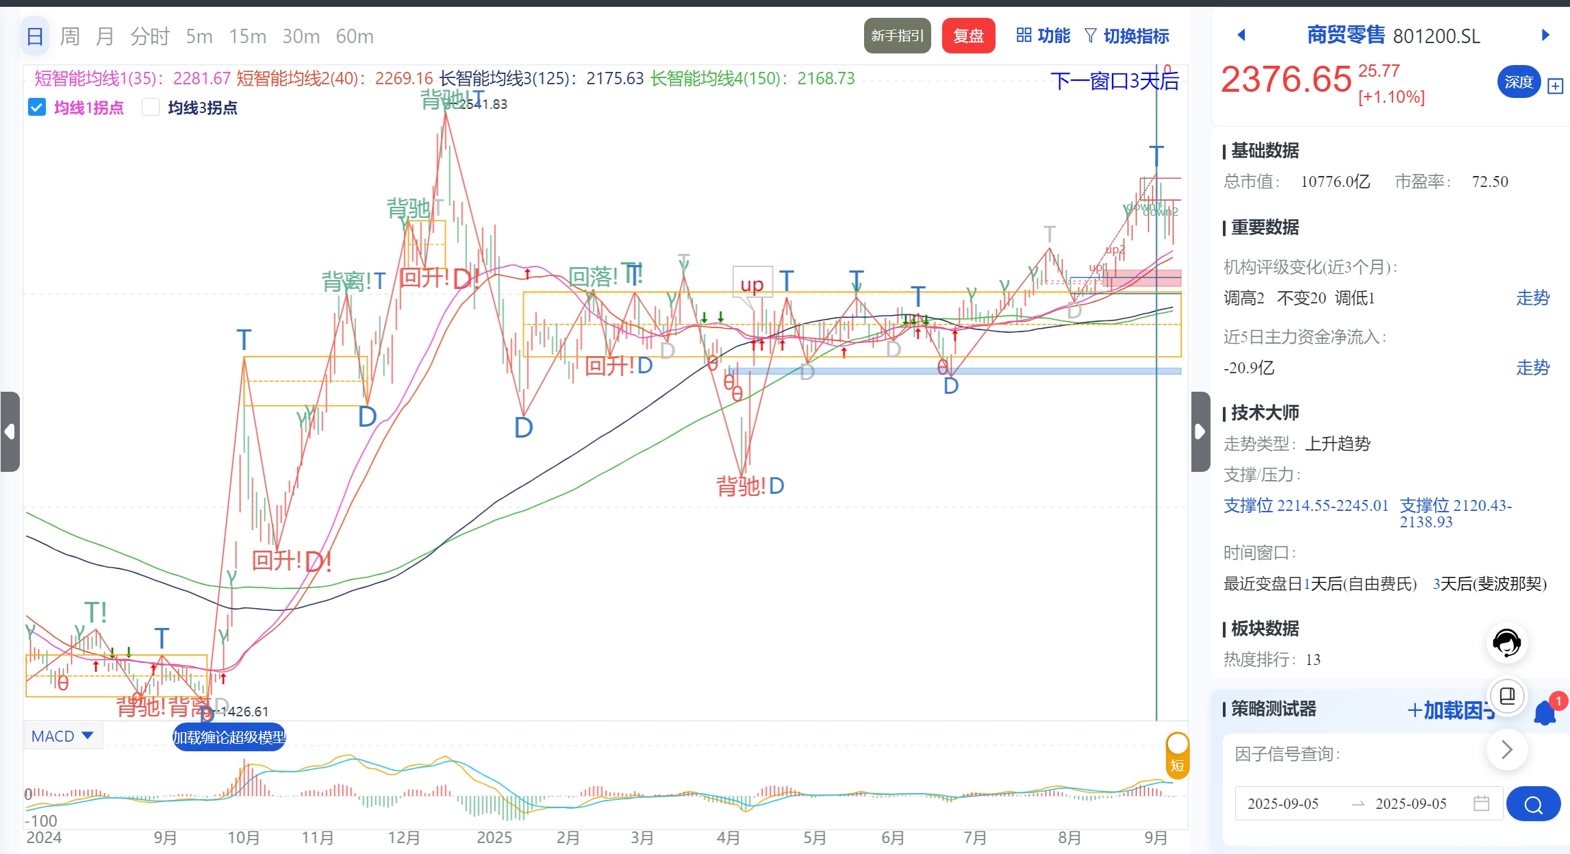
Task: Click the red 复盘 button
Action: tap(968, 36)
